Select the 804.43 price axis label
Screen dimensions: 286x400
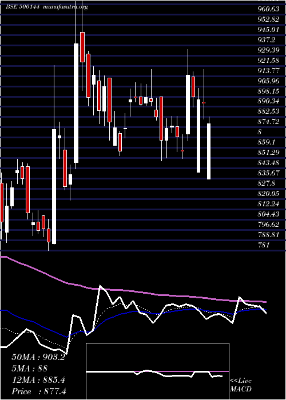(x=268, y=214)
